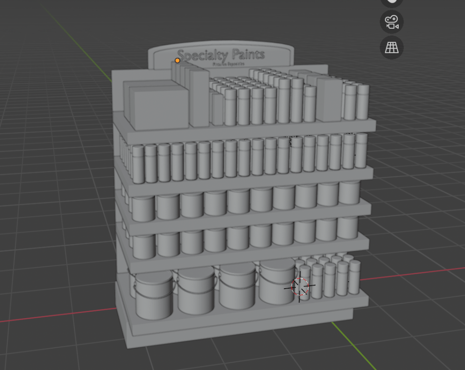Select the Specialty Paints sign text
The height and width of the screenshot is (370, 465).
220,56
